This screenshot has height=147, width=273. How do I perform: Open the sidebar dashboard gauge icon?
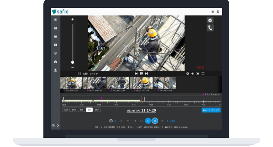point(55,62)
